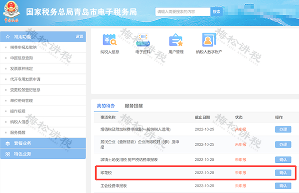The width and height of the screenshot is (299, 193).
Task: Click 未申报 status in 印花税 row
Action: [x=241, y=173]
